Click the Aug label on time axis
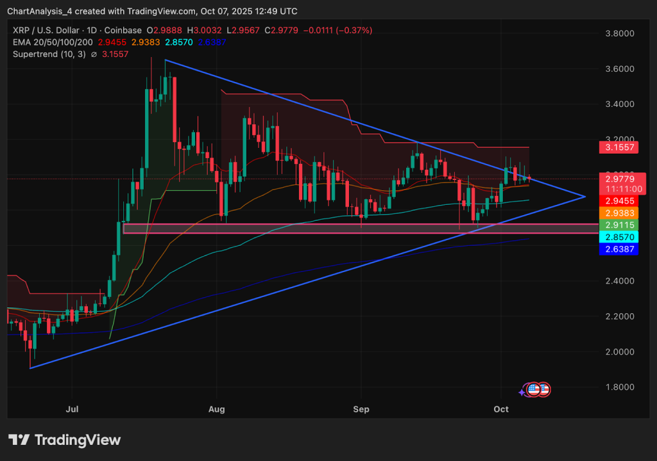This screenshot has width=657, height=461. 218,407
